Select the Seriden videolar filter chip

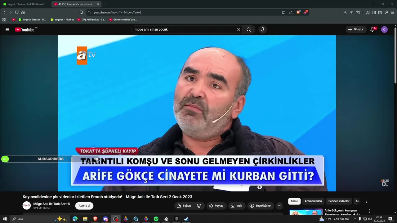pyautogui.click(x=339, y=201)
